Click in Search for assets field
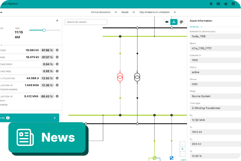Screen dimensions: 241x161 pos(86,22)
